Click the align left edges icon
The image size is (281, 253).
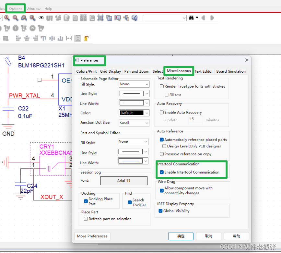[18, 38]
